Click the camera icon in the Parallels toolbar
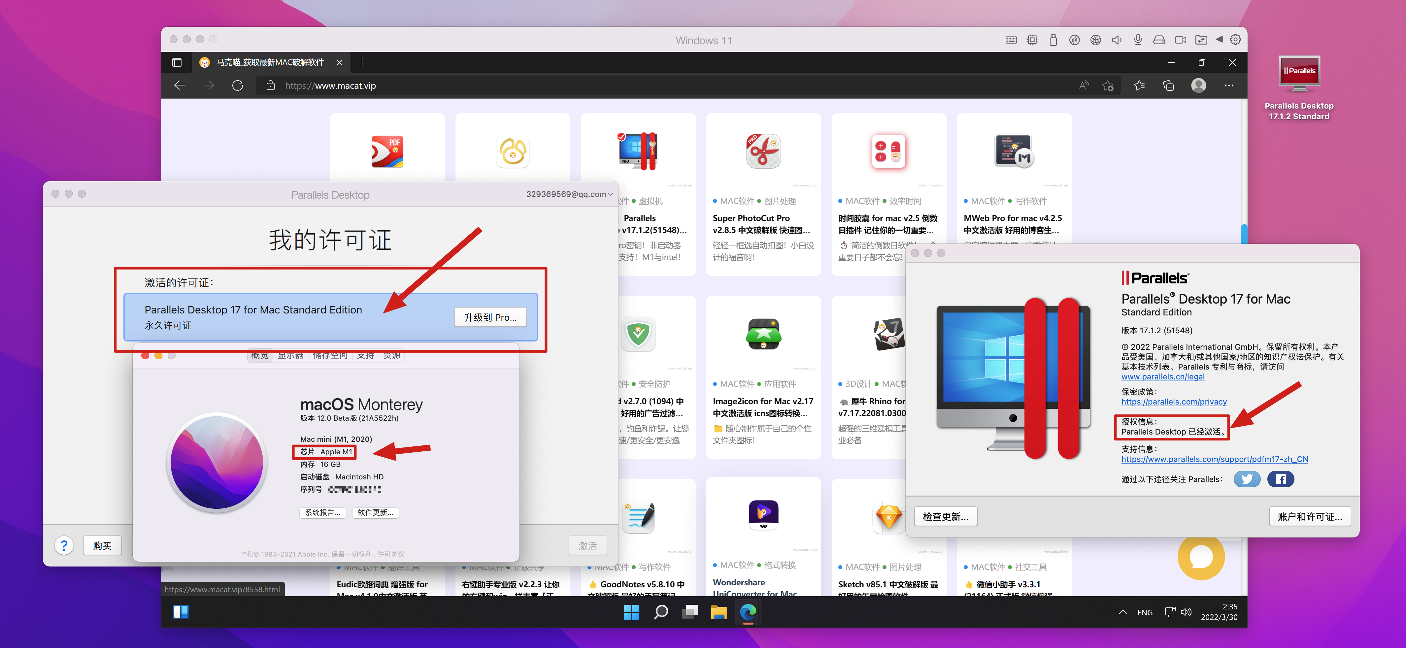 pos(1181,40)
